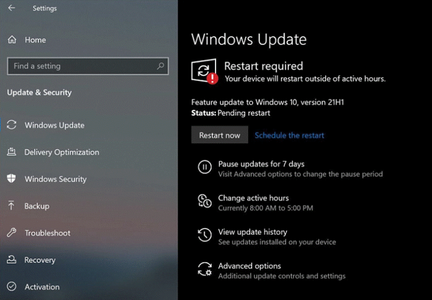This screenshot has height=300, width=432.
Task: Click the Update & Security heading
Action: 39,93
